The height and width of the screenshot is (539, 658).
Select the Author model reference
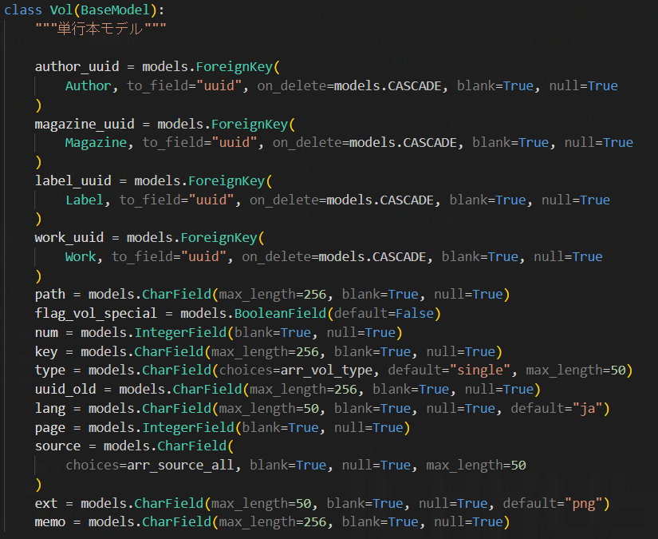pyautogui.click(x=88, y=85)
